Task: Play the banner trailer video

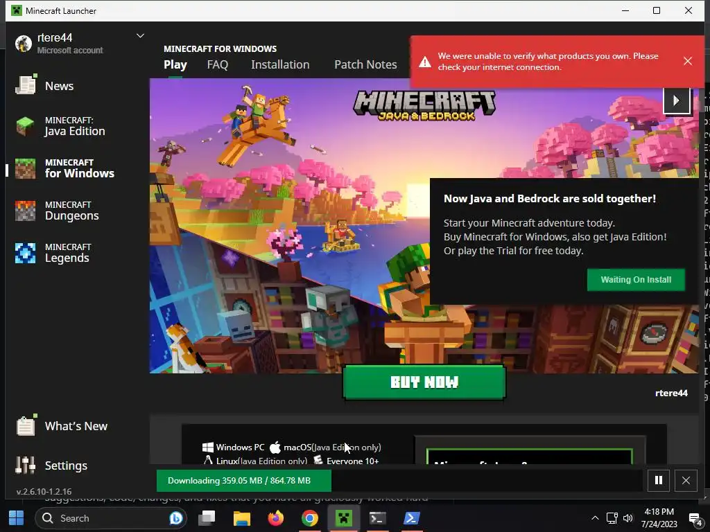Action: [x=677, y=100]
